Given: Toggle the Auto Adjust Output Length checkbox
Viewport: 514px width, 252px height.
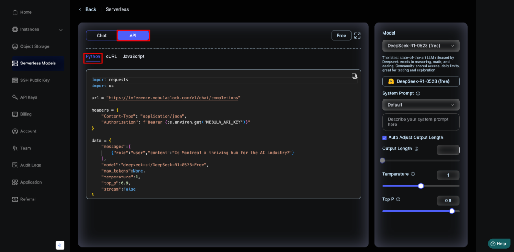Looking at the screenshot, I should click(x=384, y=138).
